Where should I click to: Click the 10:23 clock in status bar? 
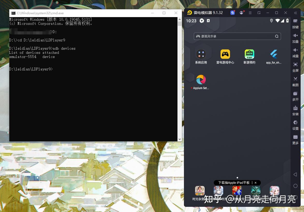click(191, 21)
